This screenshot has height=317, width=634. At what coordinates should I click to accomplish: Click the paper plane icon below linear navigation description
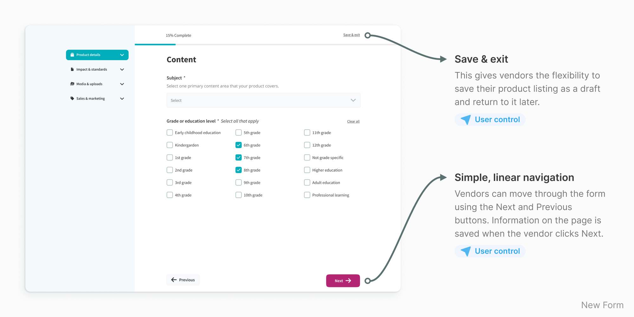coord(466,251)
